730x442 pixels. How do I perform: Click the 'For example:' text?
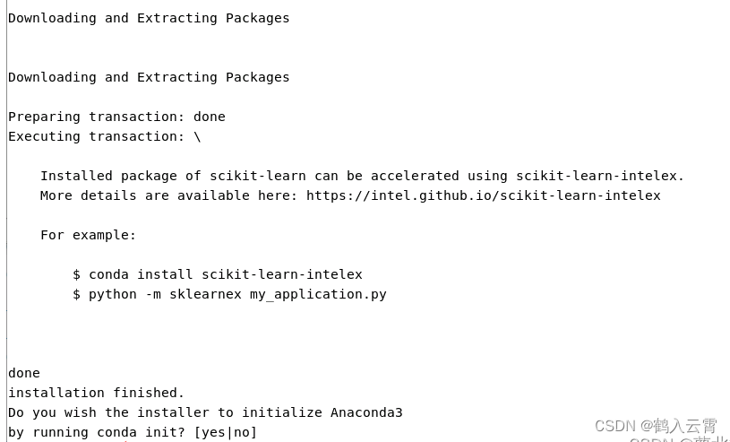[88, 235]
